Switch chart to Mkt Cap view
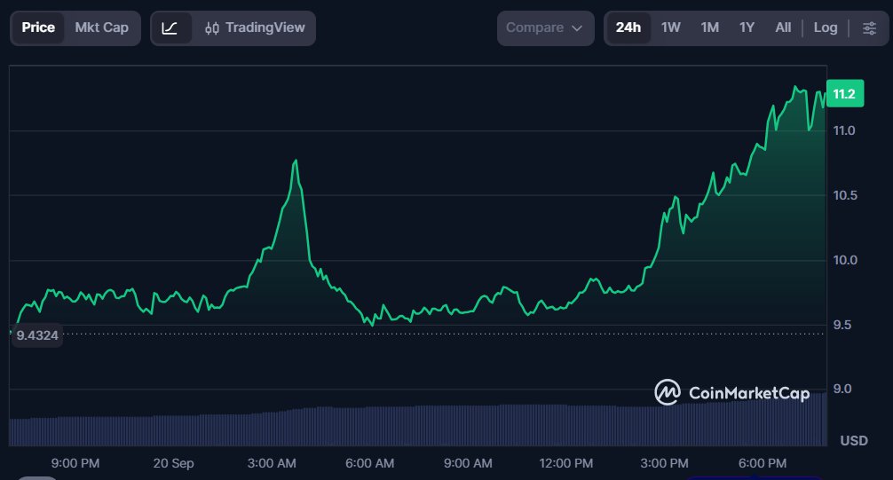 101,28
